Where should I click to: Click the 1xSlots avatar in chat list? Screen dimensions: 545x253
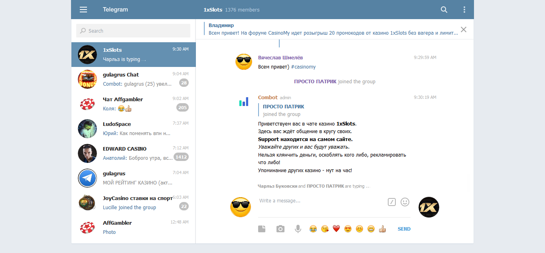(x=87, y=55)
